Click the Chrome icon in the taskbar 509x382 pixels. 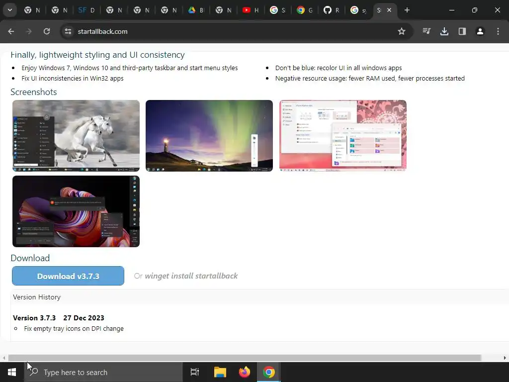(x=269, y=372)
